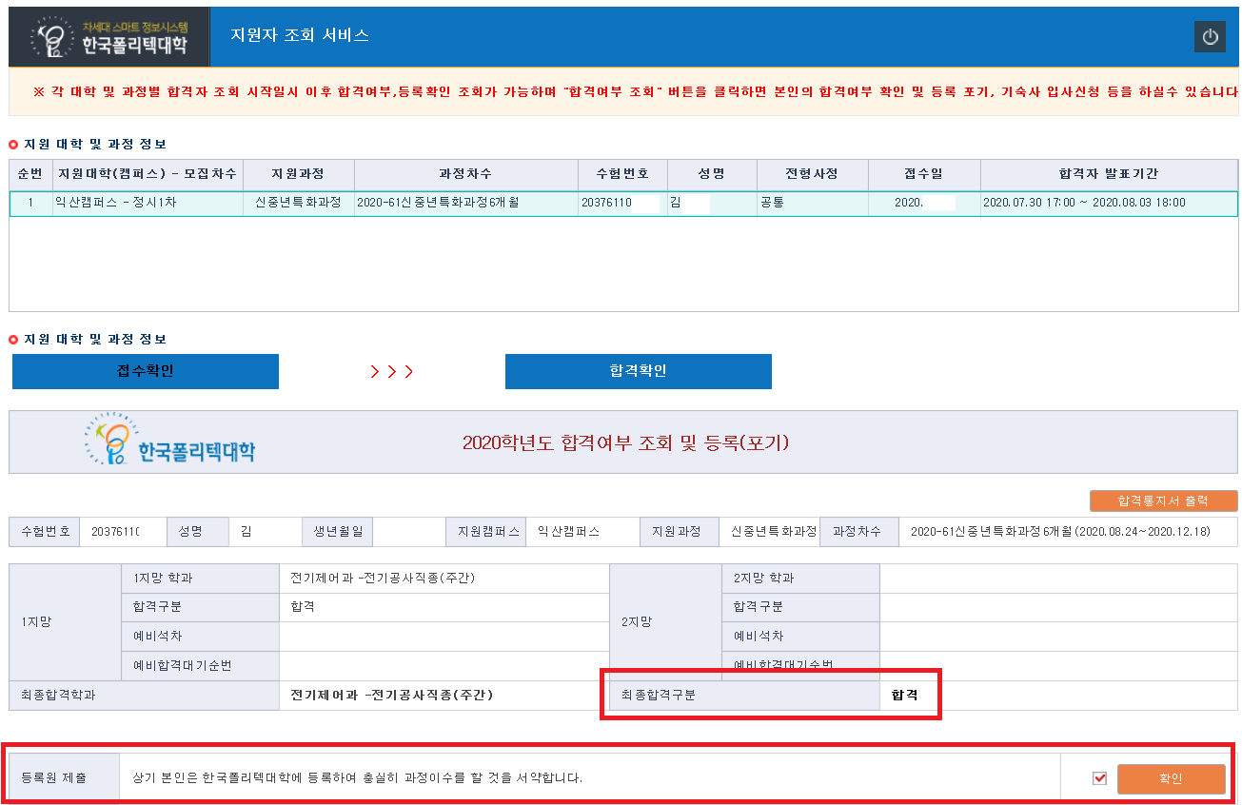The image size is (1242, 805).
Task: Click the 2020.07.30 17:00 ~ 2020.08.03 18:00 cell
Action: (x=1109, y=204)
